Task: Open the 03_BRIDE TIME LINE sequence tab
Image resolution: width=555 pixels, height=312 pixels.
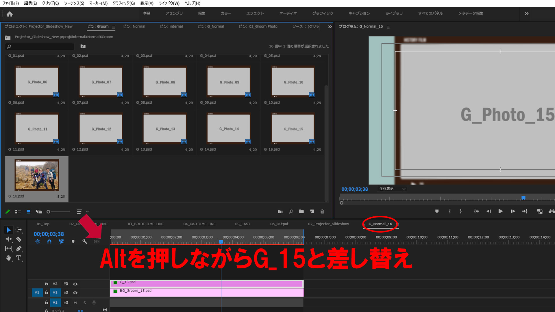Action: (146, 224)
